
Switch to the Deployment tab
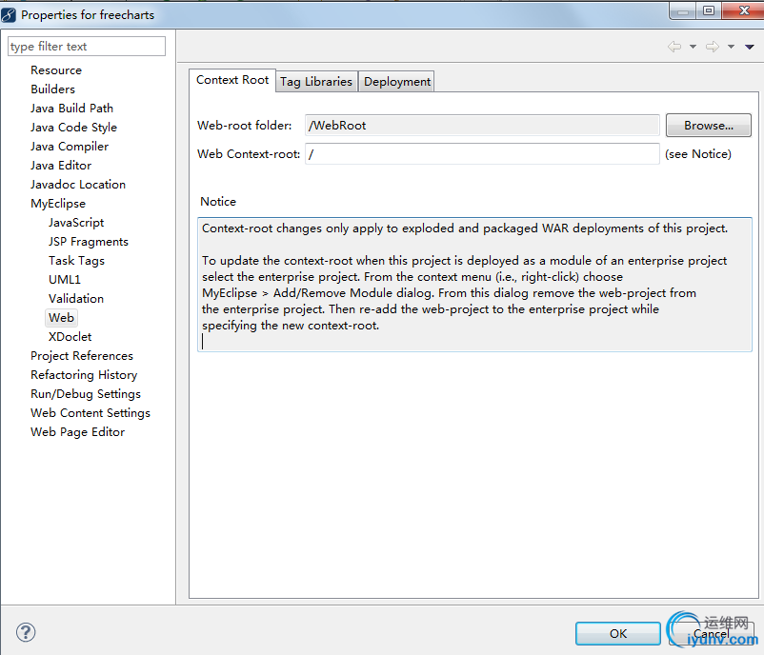(397, 81)
